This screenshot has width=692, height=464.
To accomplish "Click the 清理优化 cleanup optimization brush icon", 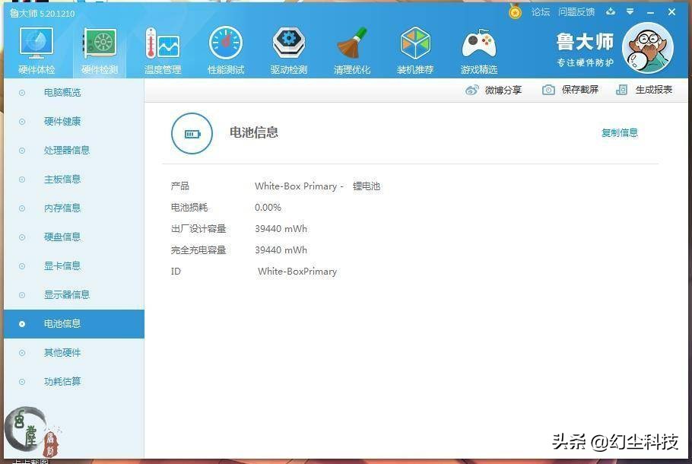I will tap(351, 48).
